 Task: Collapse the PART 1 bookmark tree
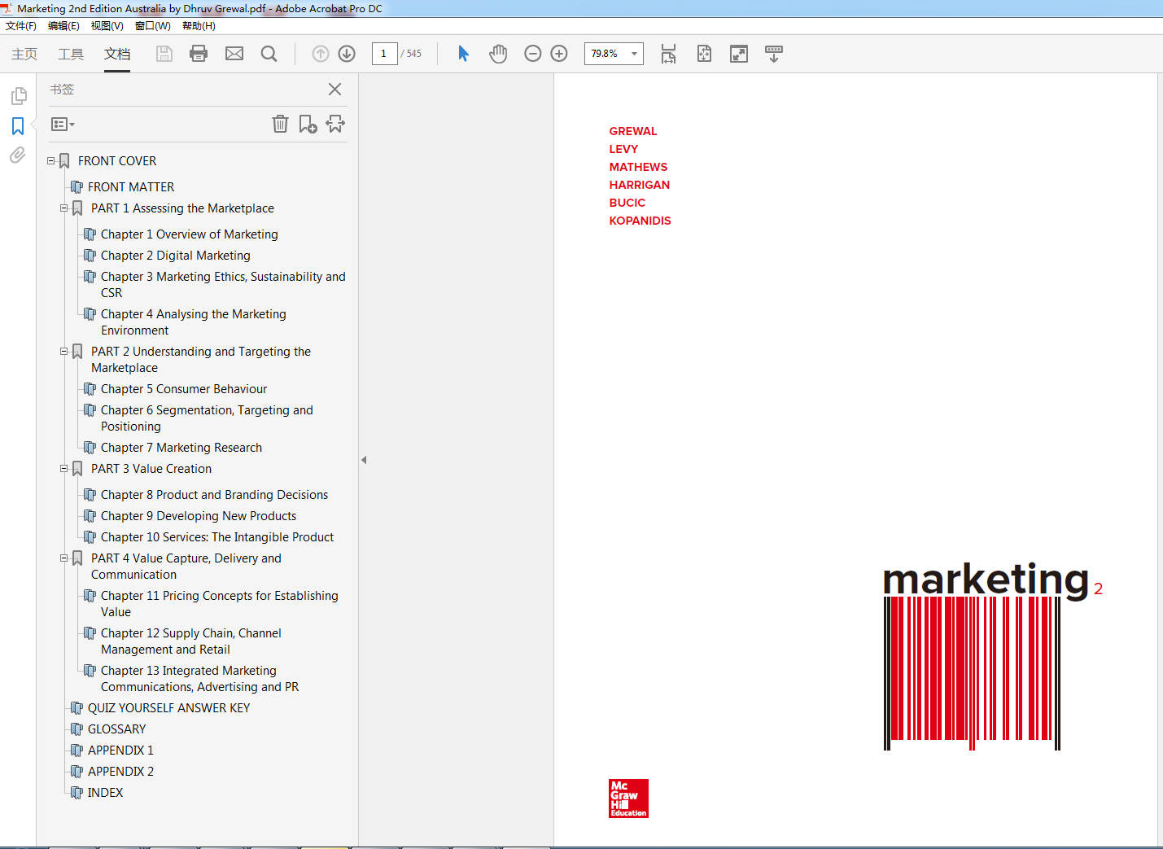coord(63,208)
